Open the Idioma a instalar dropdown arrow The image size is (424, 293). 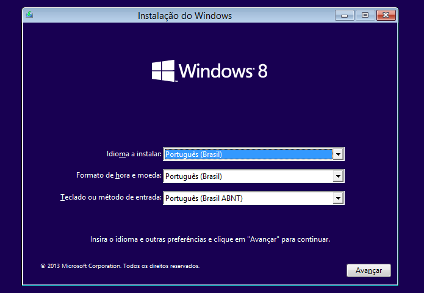(338, 154)
